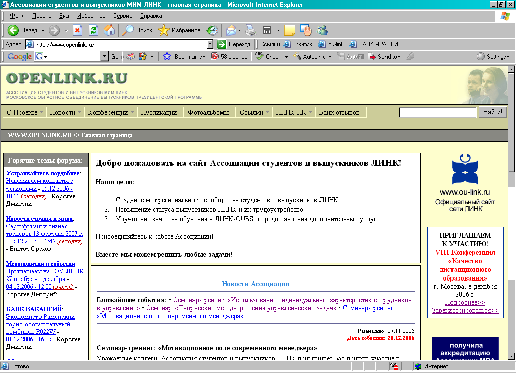Expand Mail button dropdown arrow

pyautogui.click(x=239, y=31)
